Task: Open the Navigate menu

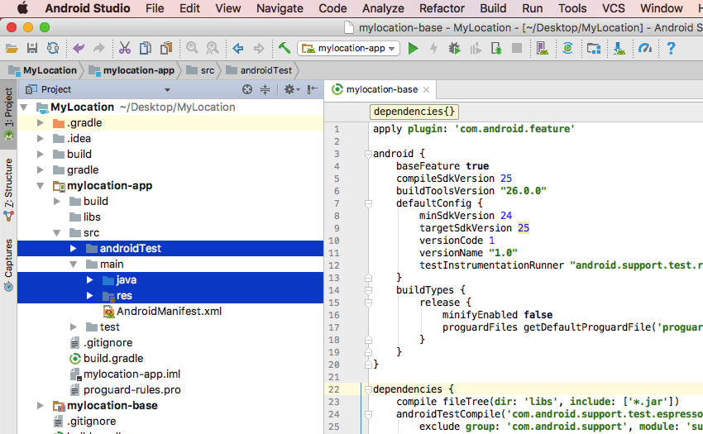Action: pyautogui.click(x=280, y=8)
